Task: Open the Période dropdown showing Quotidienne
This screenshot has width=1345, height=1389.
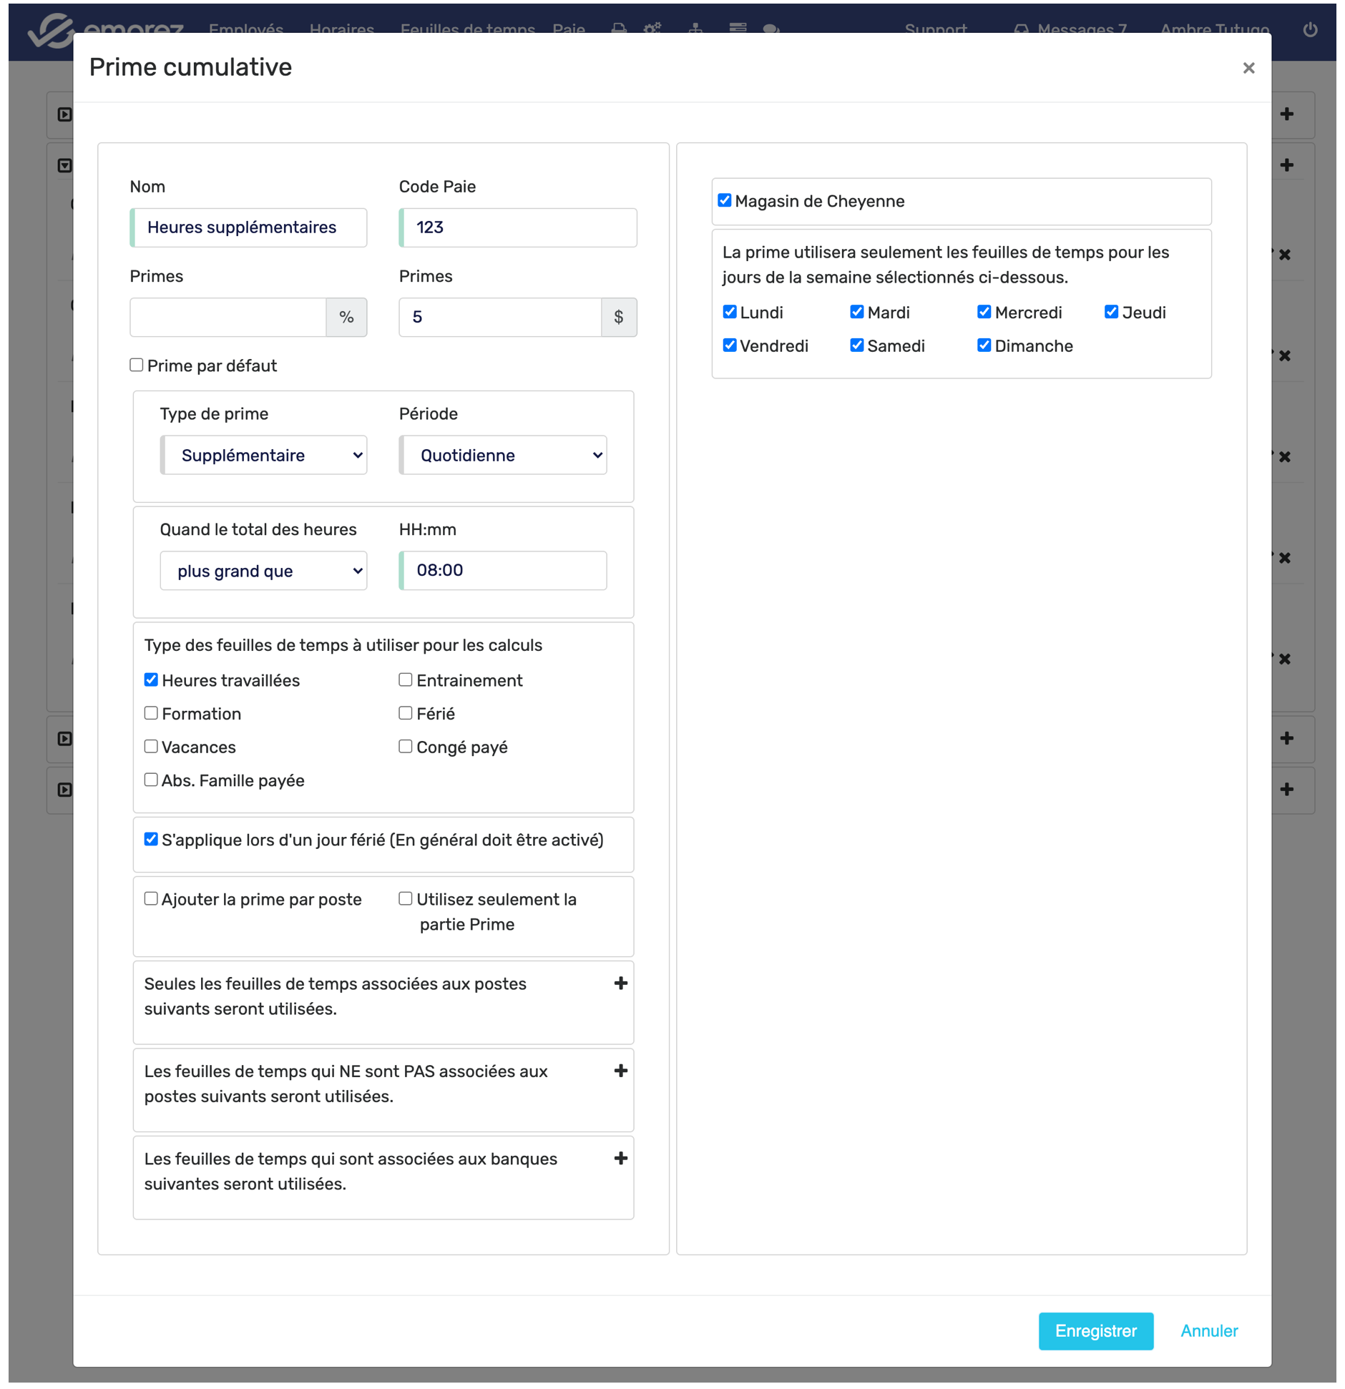Action: pos(504,456)
